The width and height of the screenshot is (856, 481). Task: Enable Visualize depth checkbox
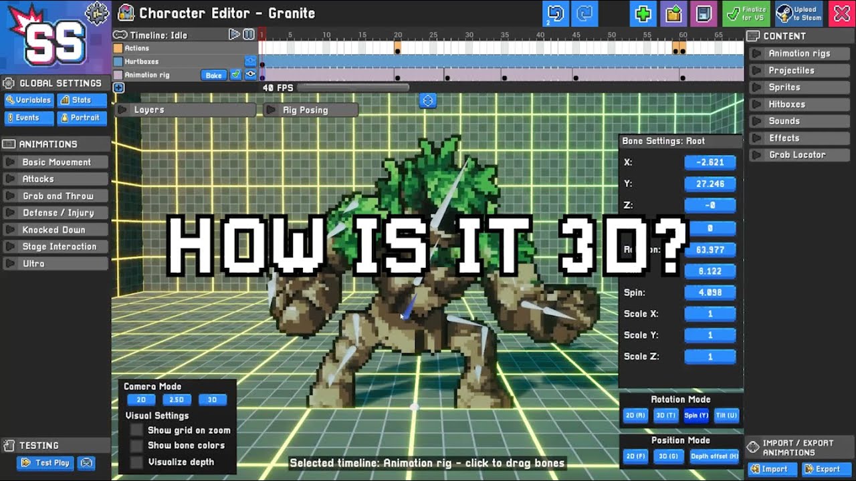pyautogui.click(x=136, y=462)
